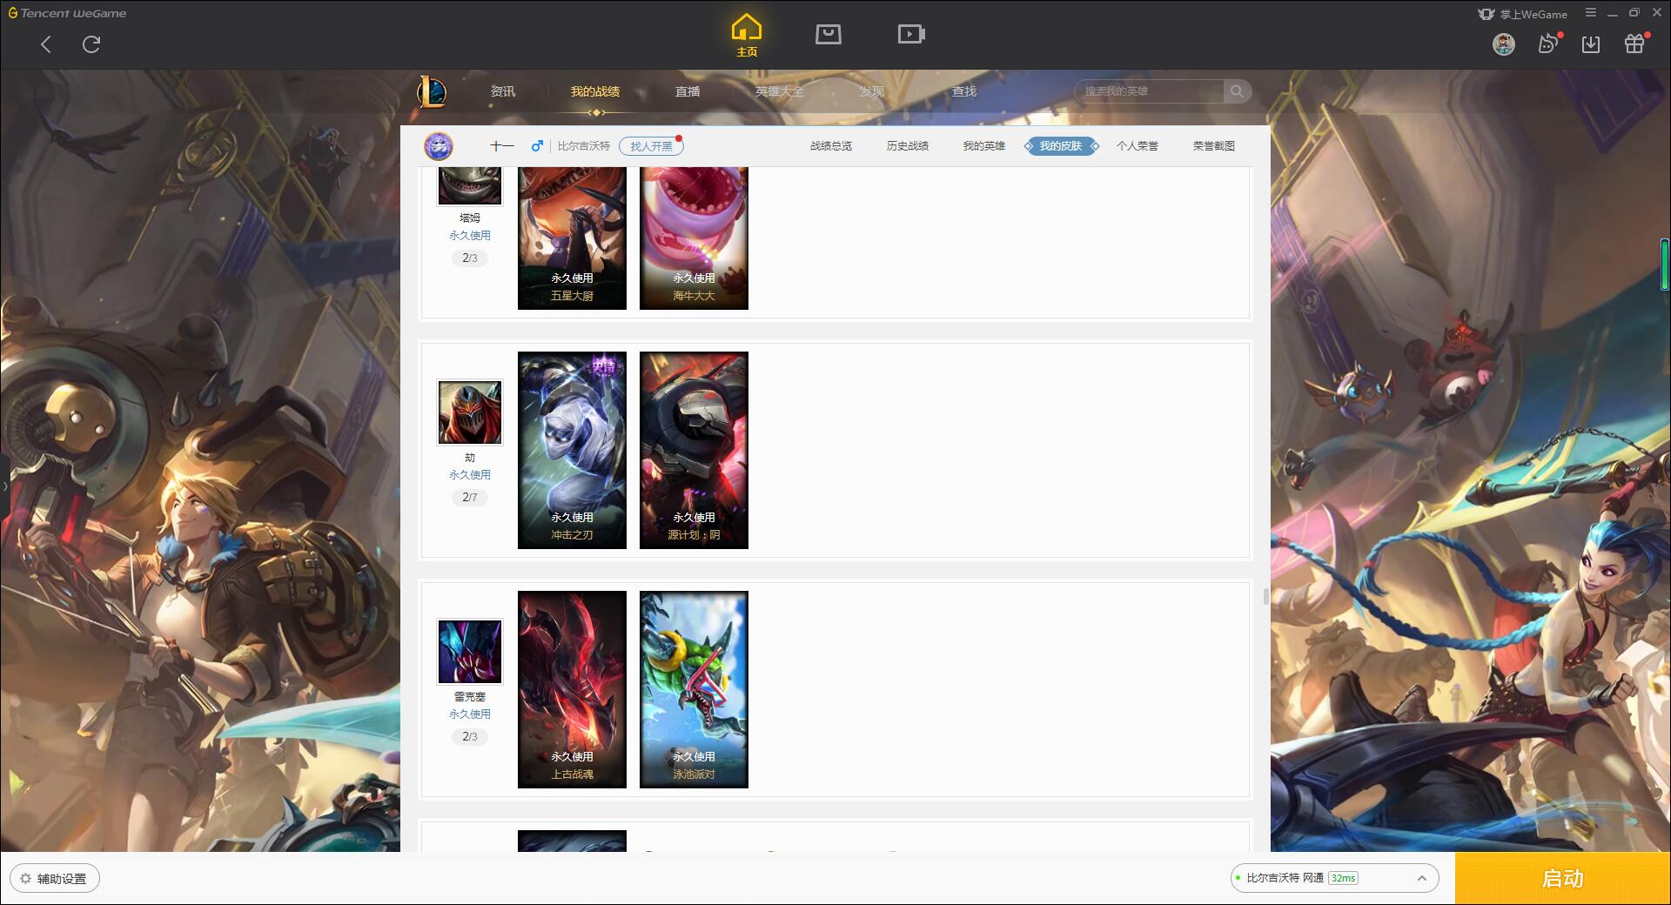
Task: Select the 我的皮肤 sub-tab
Action: pos(1061,146)
